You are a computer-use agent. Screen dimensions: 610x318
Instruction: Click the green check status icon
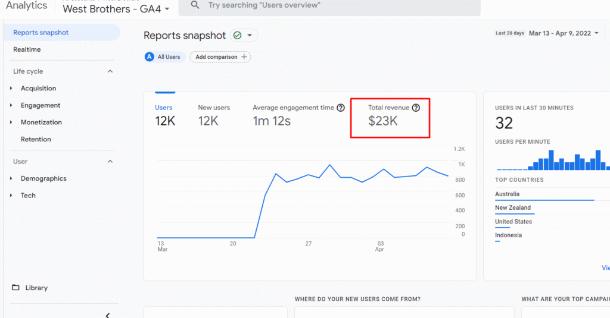[x=237, y=35]
